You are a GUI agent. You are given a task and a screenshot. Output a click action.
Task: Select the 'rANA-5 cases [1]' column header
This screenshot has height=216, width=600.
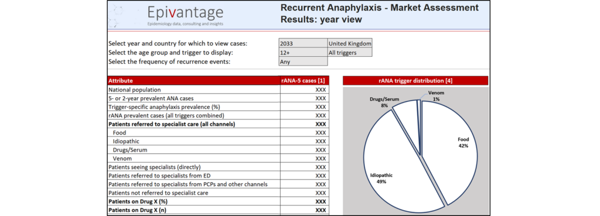pos(304,81)
